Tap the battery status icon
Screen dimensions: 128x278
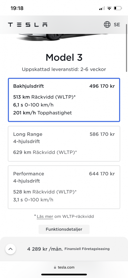(x=118, y=8)
